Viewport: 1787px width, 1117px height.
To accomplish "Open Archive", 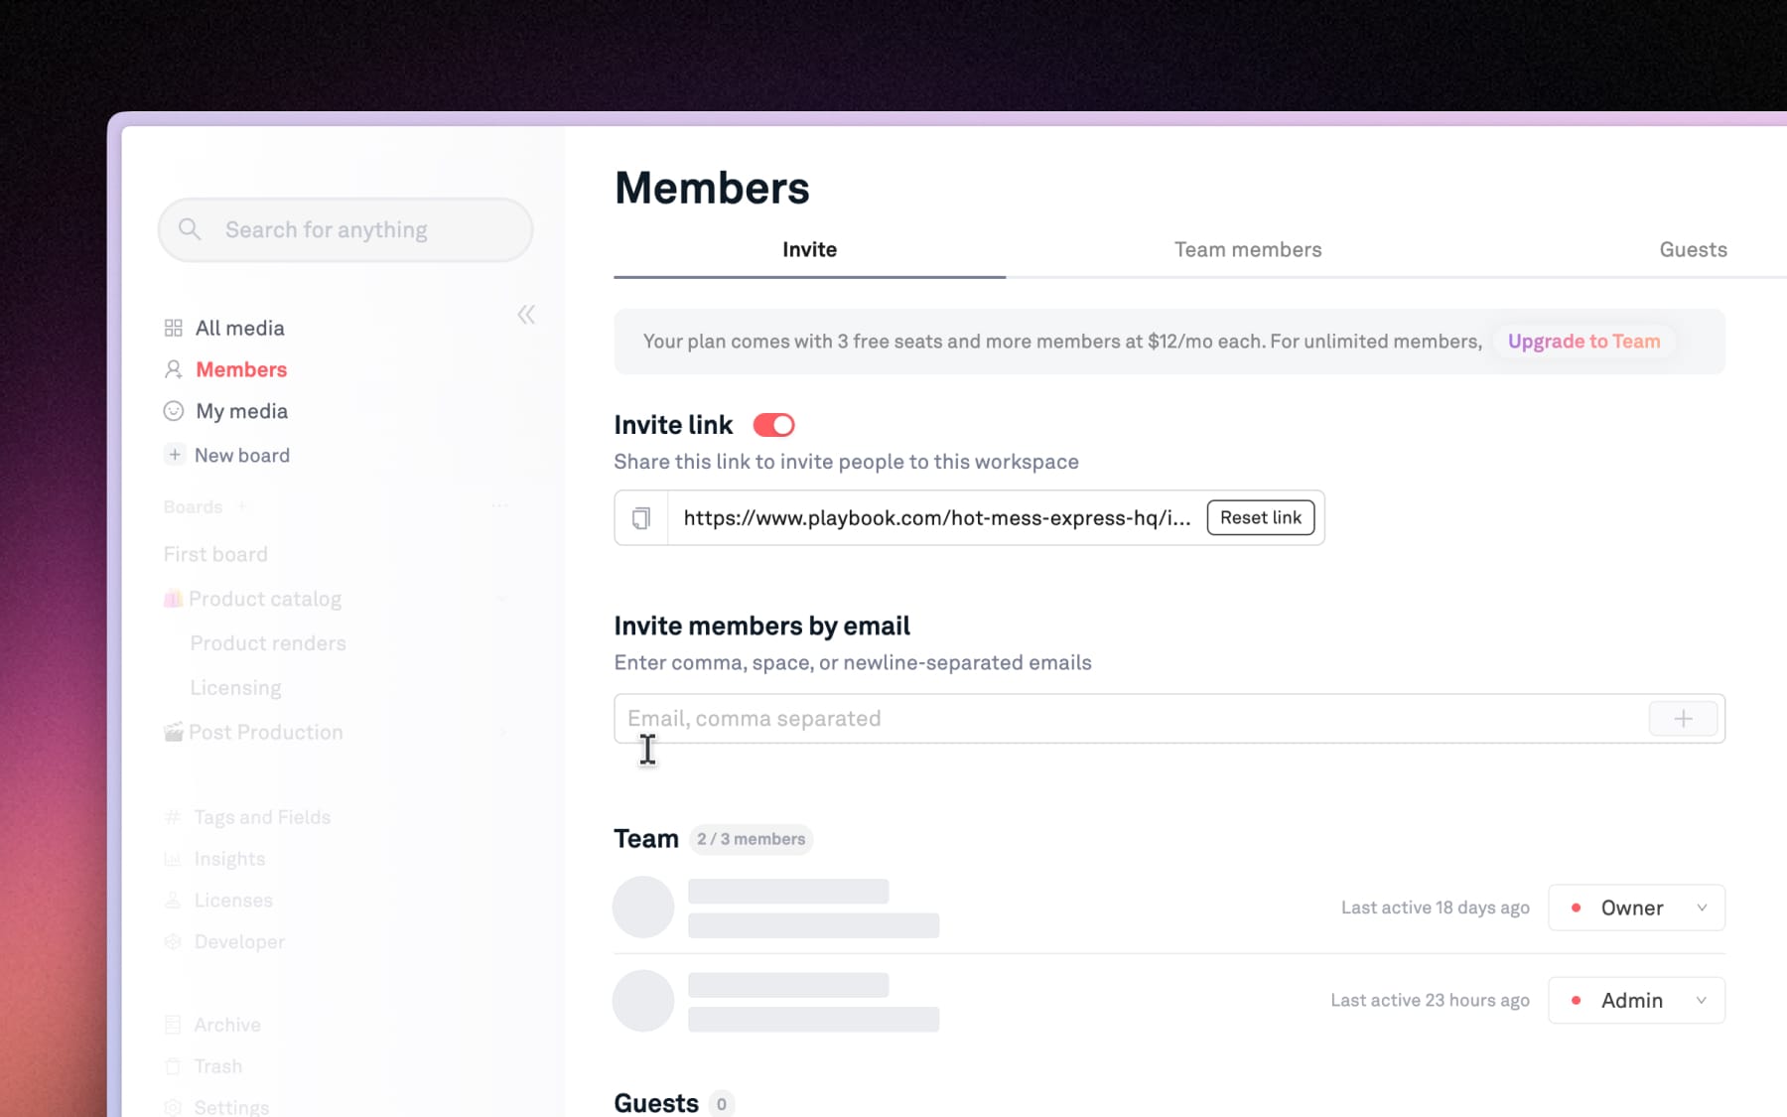I will coord(227,1025).
